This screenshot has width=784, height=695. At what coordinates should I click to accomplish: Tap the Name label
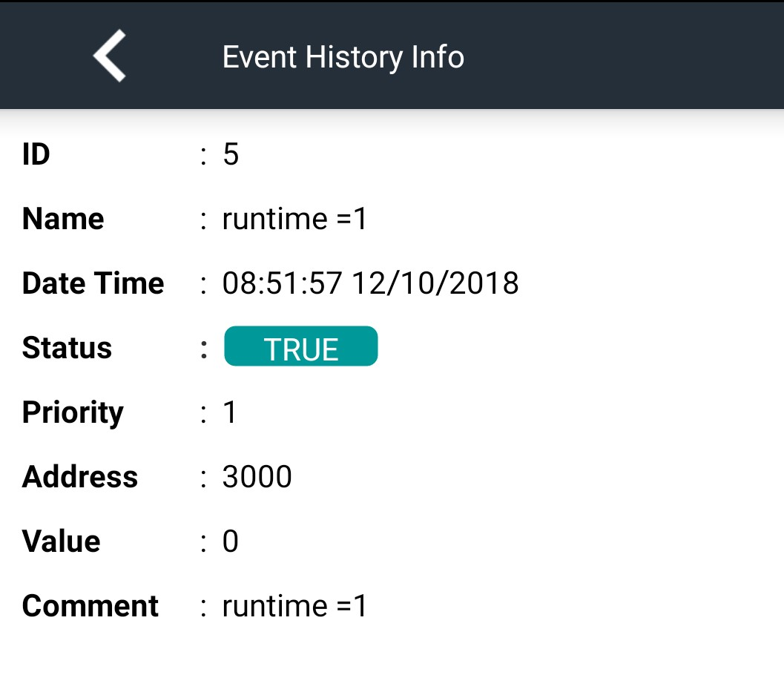tap(63, 219)
